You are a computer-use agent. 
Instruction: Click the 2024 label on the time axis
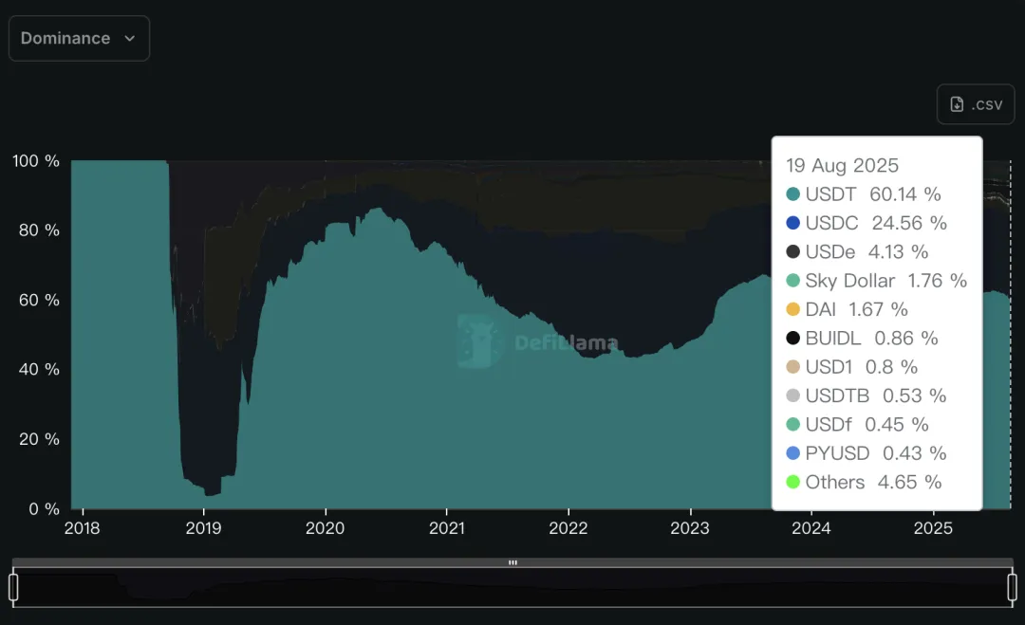(811, 528)
